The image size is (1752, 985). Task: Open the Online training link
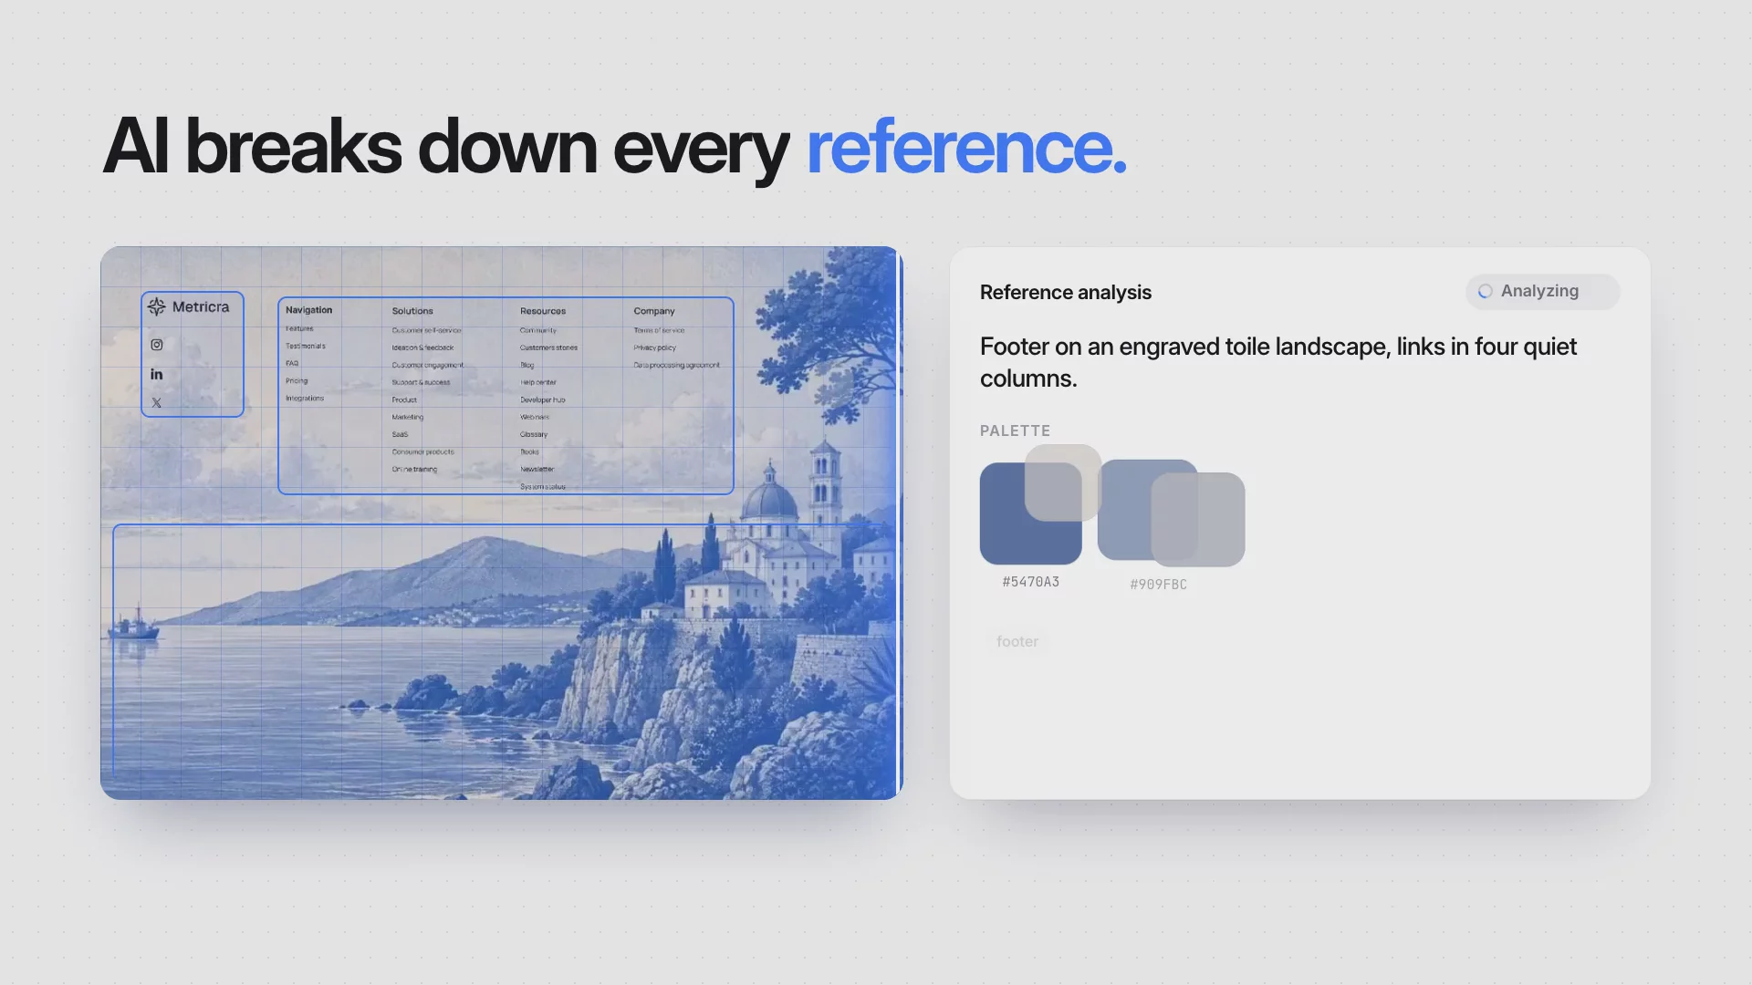pos(414,469)
